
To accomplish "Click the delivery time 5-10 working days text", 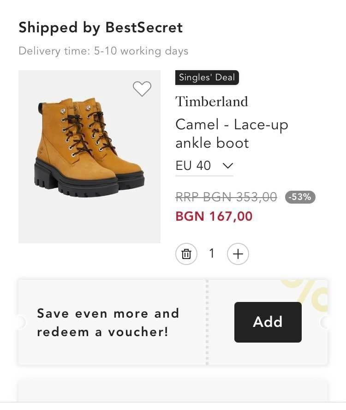I will 103,51.
